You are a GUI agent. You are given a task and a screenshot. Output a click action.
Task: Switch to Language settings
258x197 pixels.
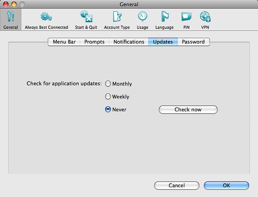tap(164, 20)
